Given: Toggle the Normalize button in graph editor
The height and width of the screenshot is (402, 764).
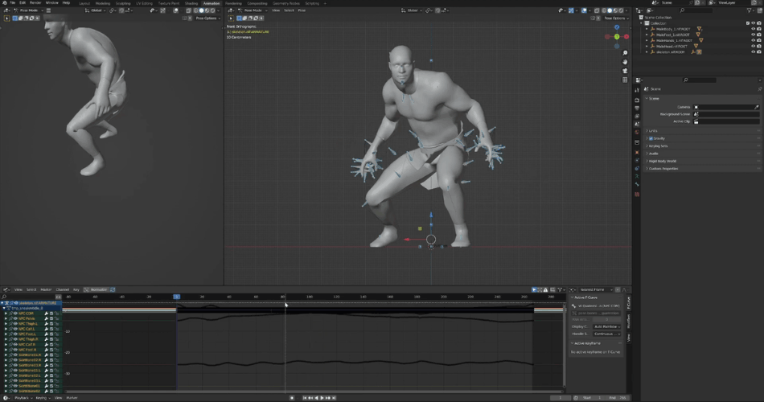Looking at the screenshot, I should 97,289.
